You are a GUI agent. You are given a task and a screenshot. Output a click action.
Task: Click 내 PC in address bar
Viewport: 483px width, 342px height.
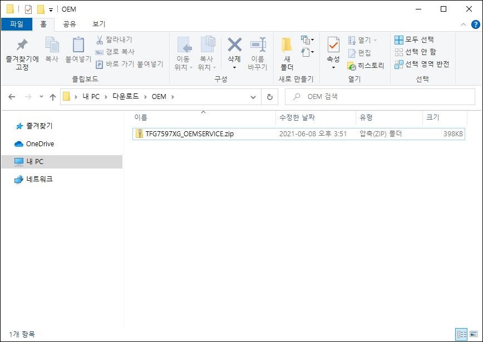(x=91, y=97)
